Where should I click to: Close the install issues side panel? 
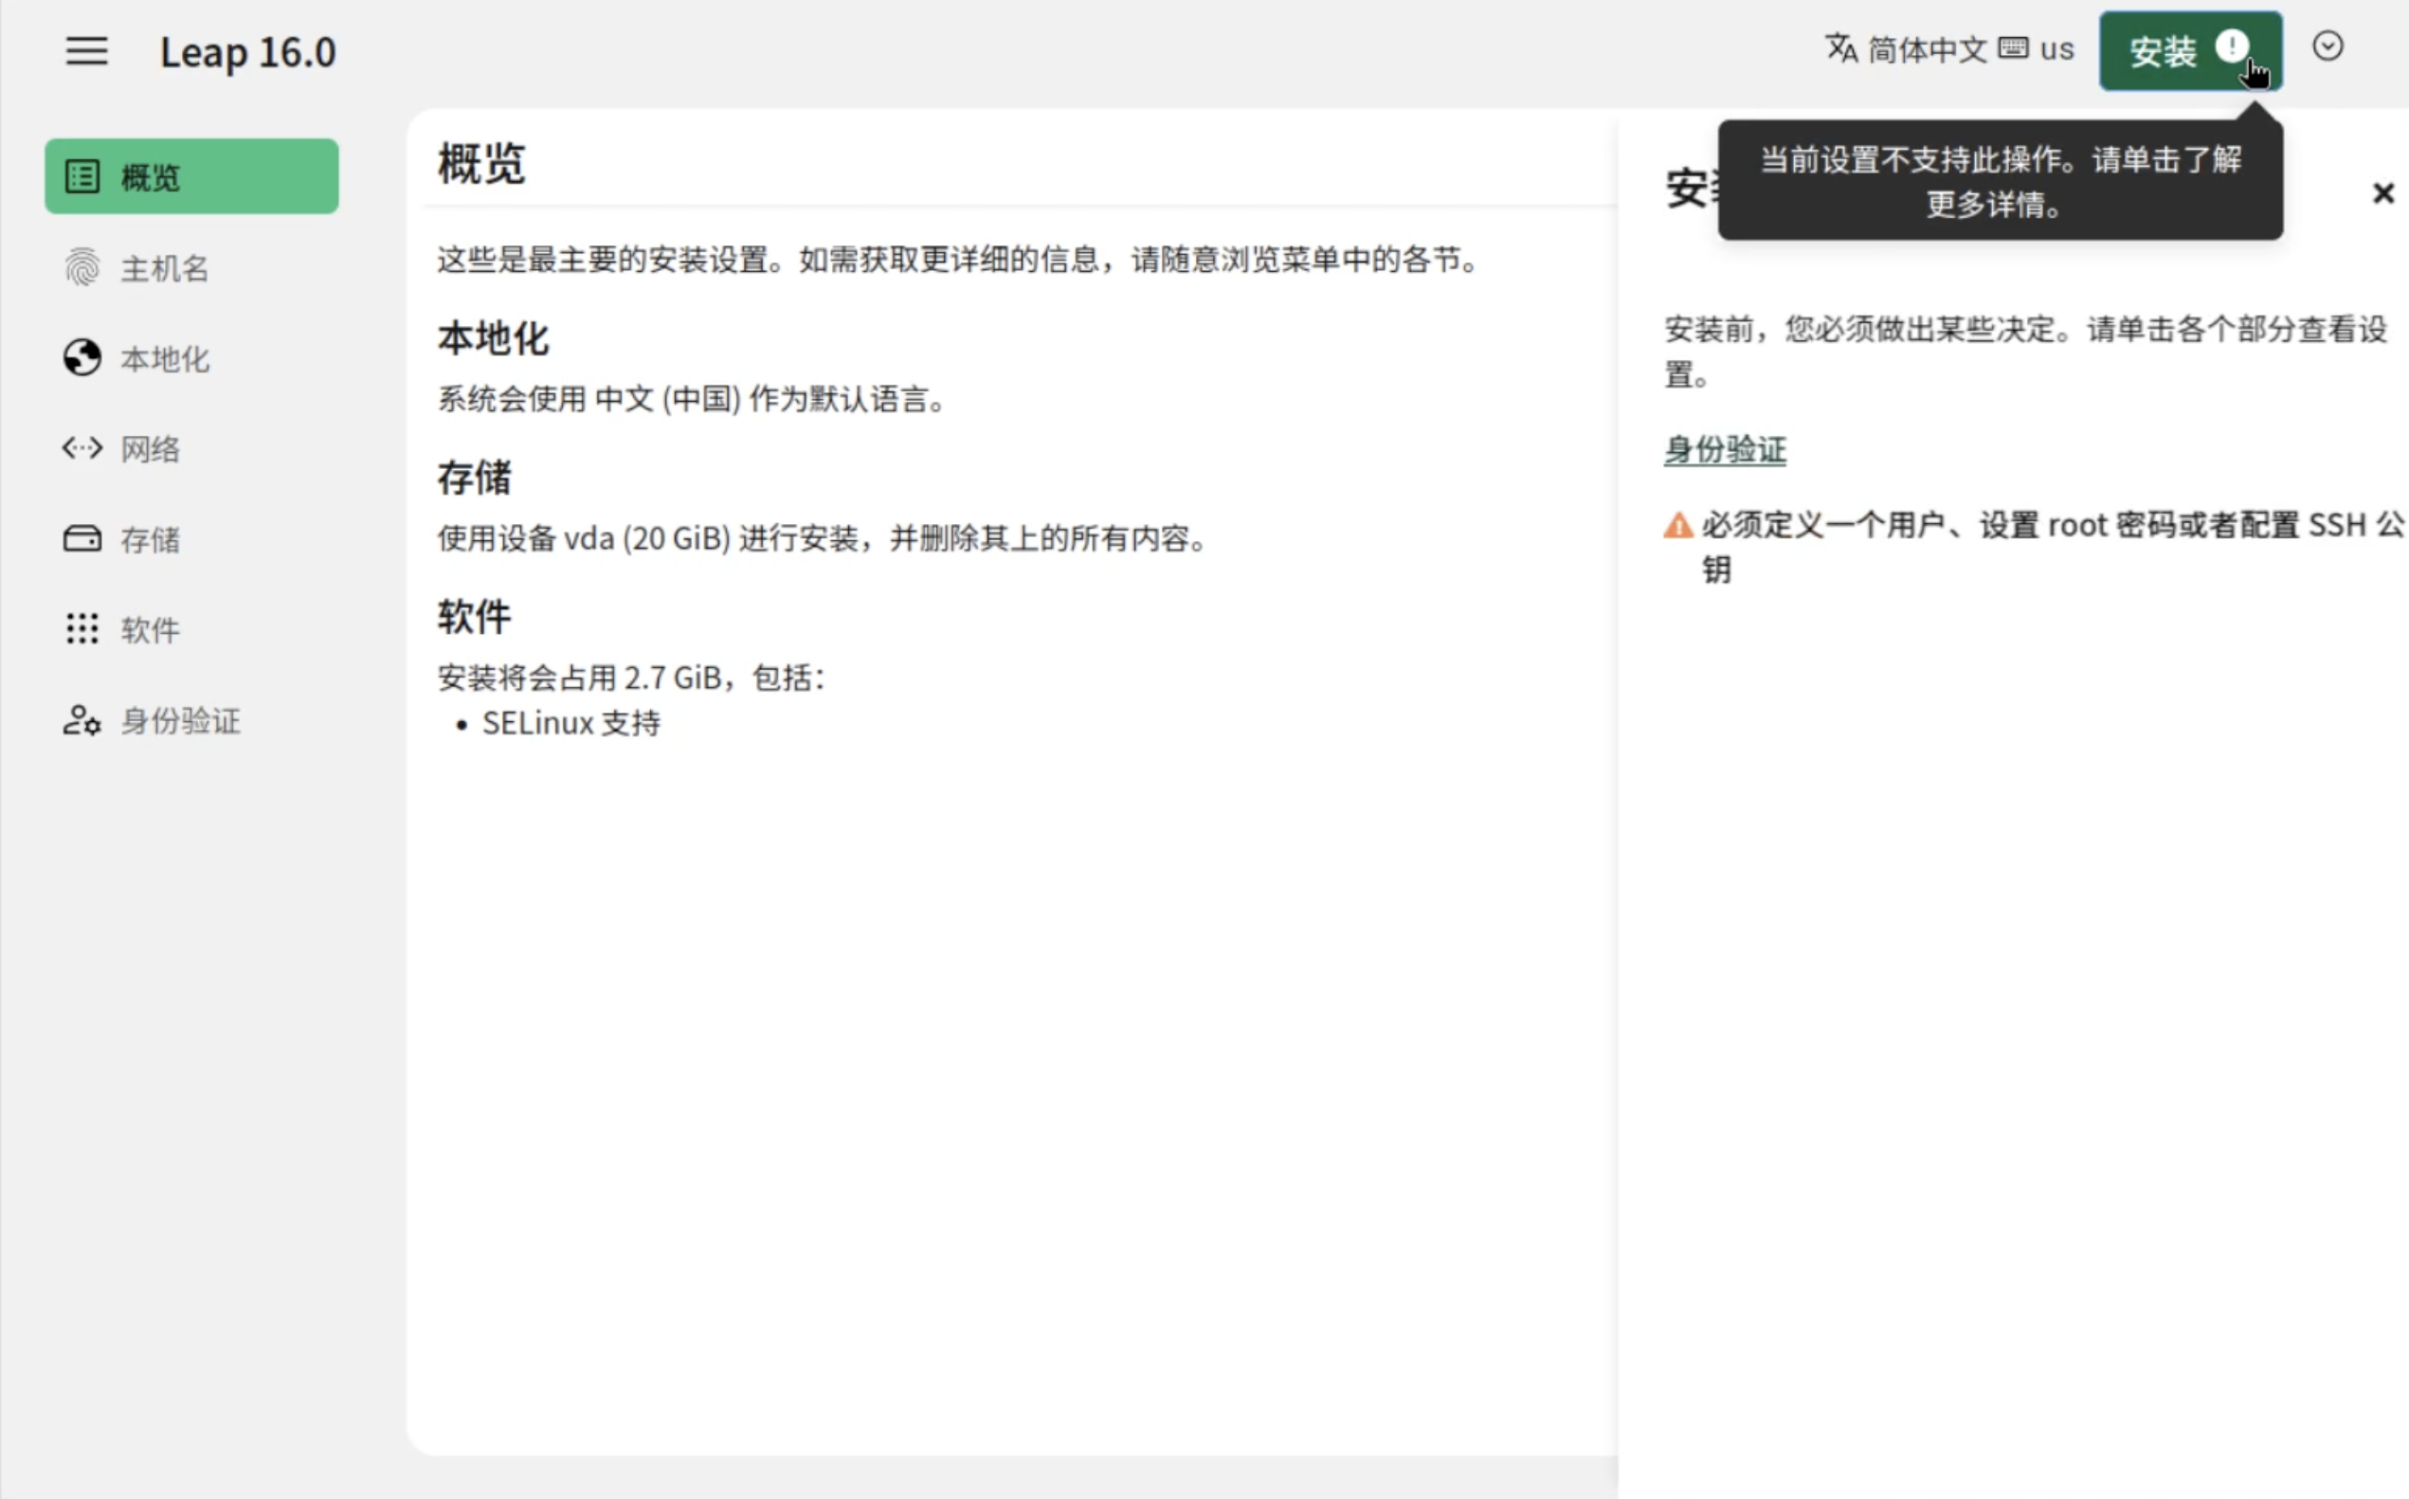2382,193
